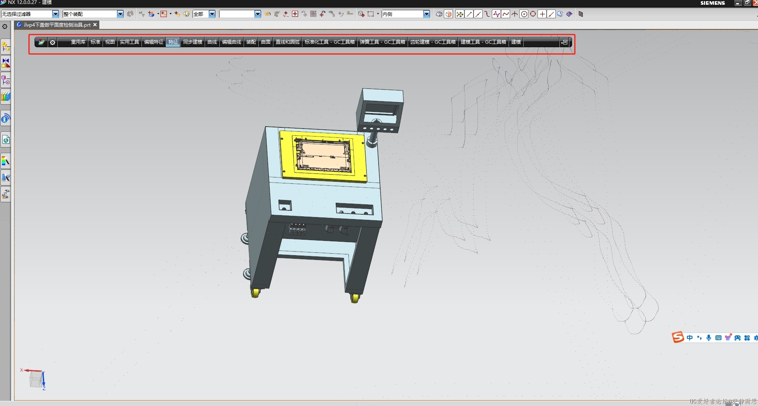The image size is (758, 406).
Task: Select the 同步建模 tab
Action: pyautogui.click(x=193, y=42)
